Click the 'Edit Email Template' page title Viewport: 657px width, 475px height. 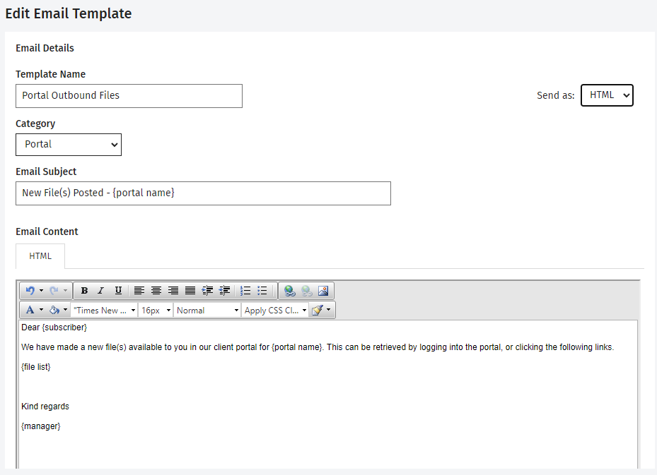coord(69,13)
